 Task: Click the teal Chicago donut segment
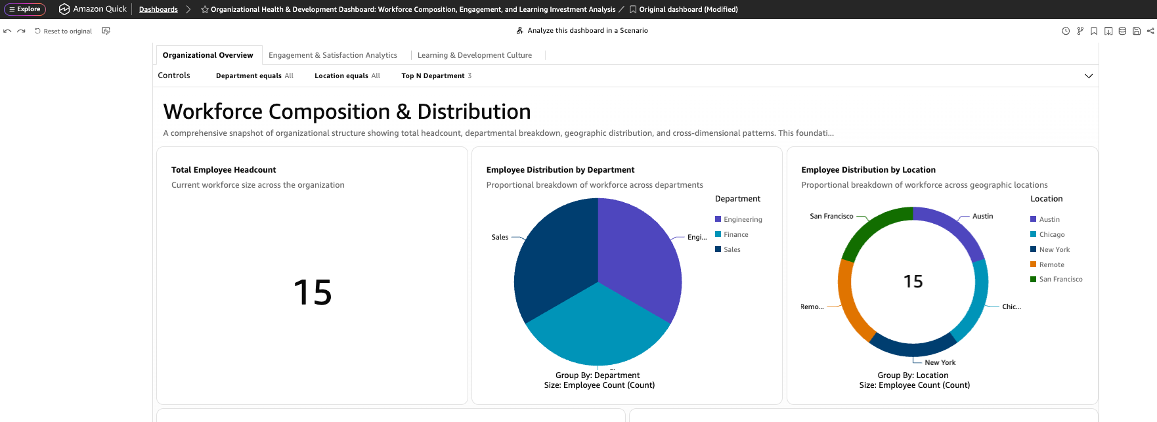point(976,304)
